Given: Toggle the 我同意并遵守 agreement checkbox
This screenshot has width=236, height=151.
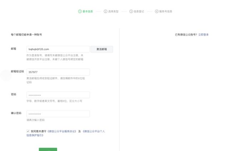Looking at the screenshot, I should pos(28,131).
